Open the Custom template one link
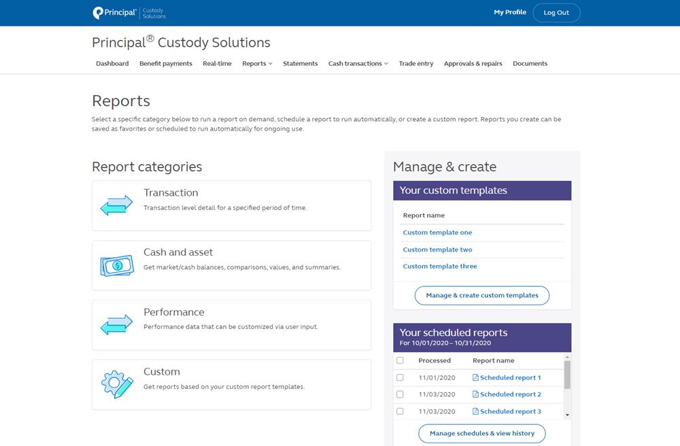This screenshot has width=680, height=446. (x=437, y=233)
